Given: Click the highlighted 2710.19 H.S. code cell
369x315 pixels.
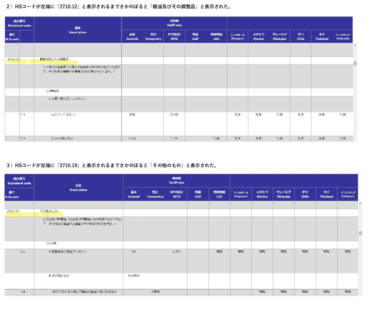Looking at the screenshot, I should tap(13, 211).
